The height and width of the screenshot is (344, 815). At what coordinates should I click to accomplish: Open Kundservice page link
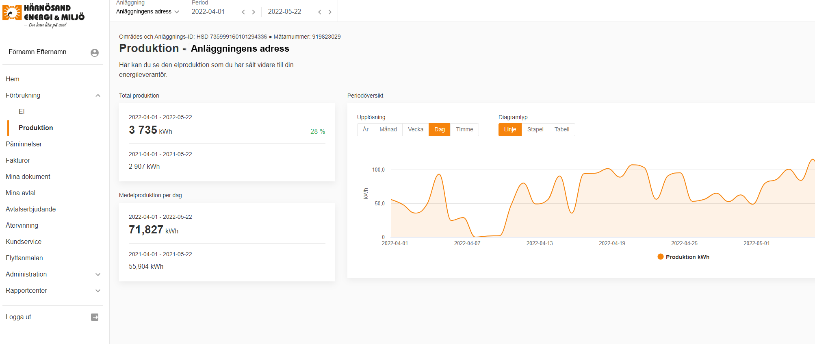[x=24, y=242]
